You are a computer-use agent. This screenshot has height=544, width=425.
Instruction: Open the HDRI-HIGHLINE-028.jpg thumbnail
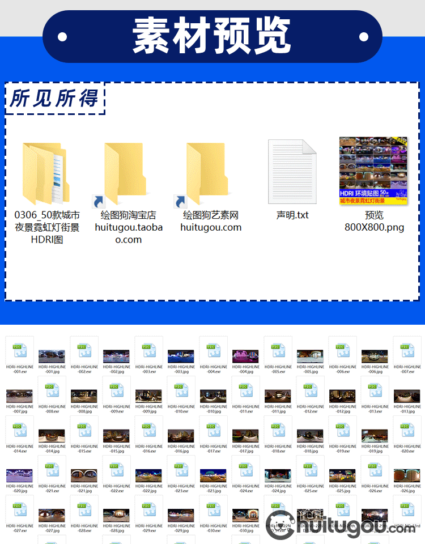pyautogui.click(x=116, y=516)
